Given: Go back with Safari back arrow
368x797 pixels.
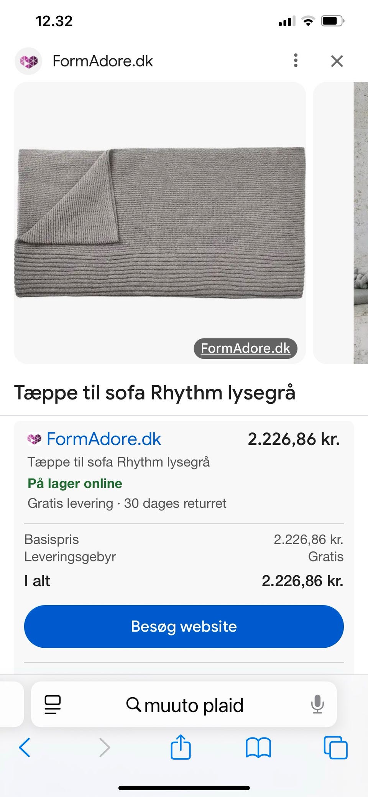Looking at the screenshot, I should pyautogui.click(x=25, y=747).
